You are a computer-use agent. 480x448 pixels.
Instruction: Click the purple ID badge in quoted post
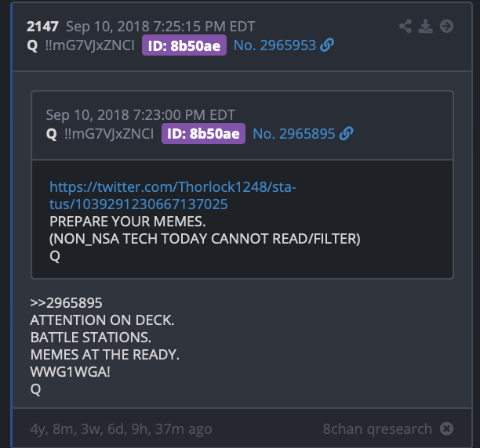pos(204,134)
